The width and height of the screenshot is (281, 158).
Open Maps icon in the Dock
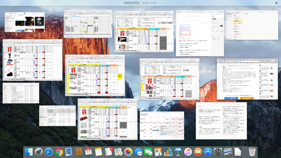[118, 152]
